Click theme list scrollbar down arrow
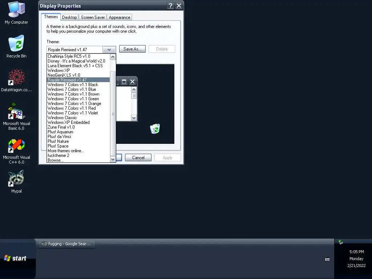The width and height of the screenshot is (372, 279). coord(113,159)
